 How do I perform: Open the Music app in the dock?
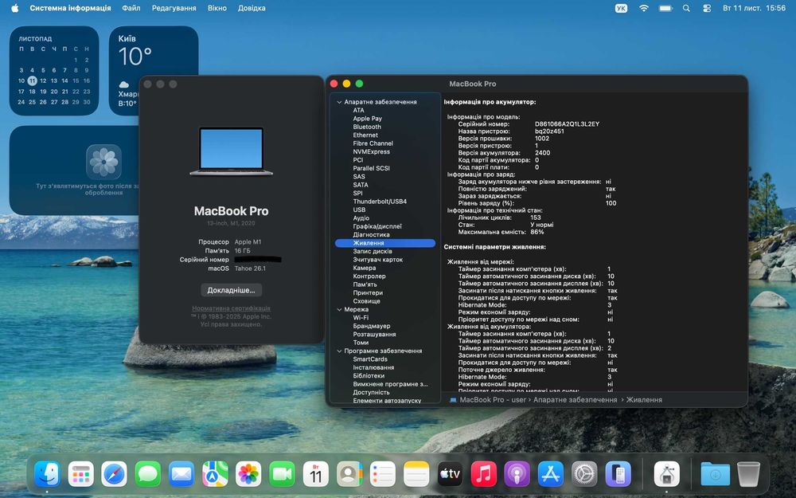(483, 475)
